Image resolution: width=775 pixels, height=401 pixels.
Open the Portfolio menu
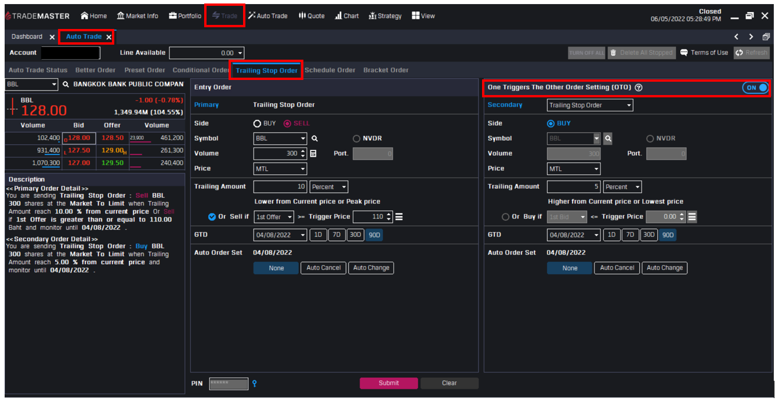[185, 16]
